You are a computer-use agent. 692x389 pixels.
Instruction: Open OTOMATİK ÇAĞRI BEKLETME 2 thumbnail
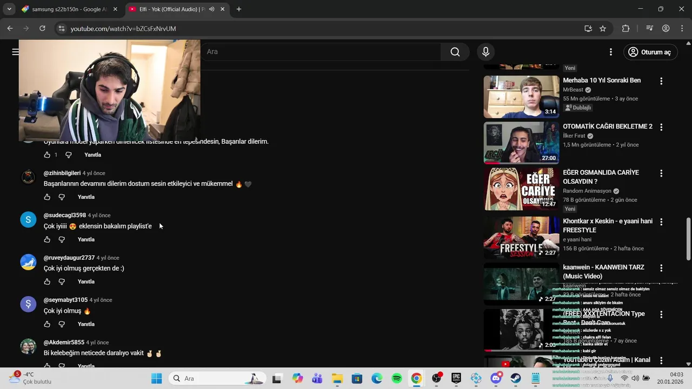coord(521,143)
